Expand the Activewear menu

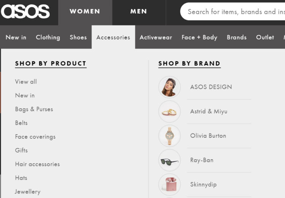pyautogui.click(x=156, y=37)
